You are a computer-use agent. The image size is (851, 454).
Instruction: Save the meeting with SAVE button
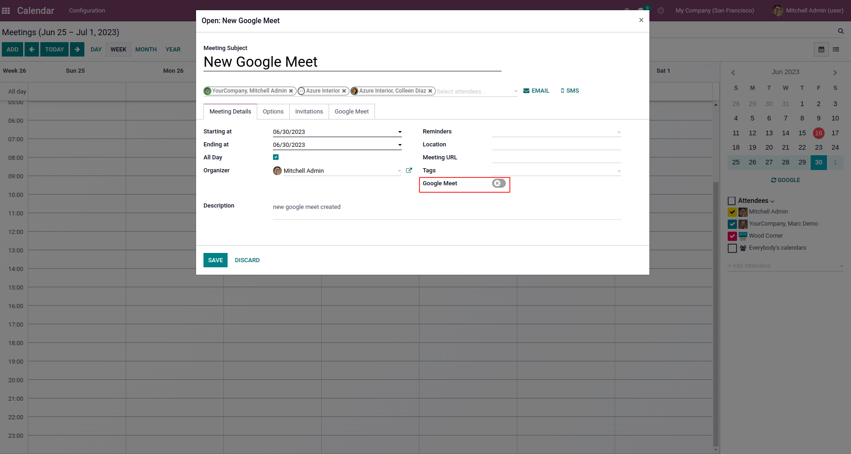coord(216,260)
